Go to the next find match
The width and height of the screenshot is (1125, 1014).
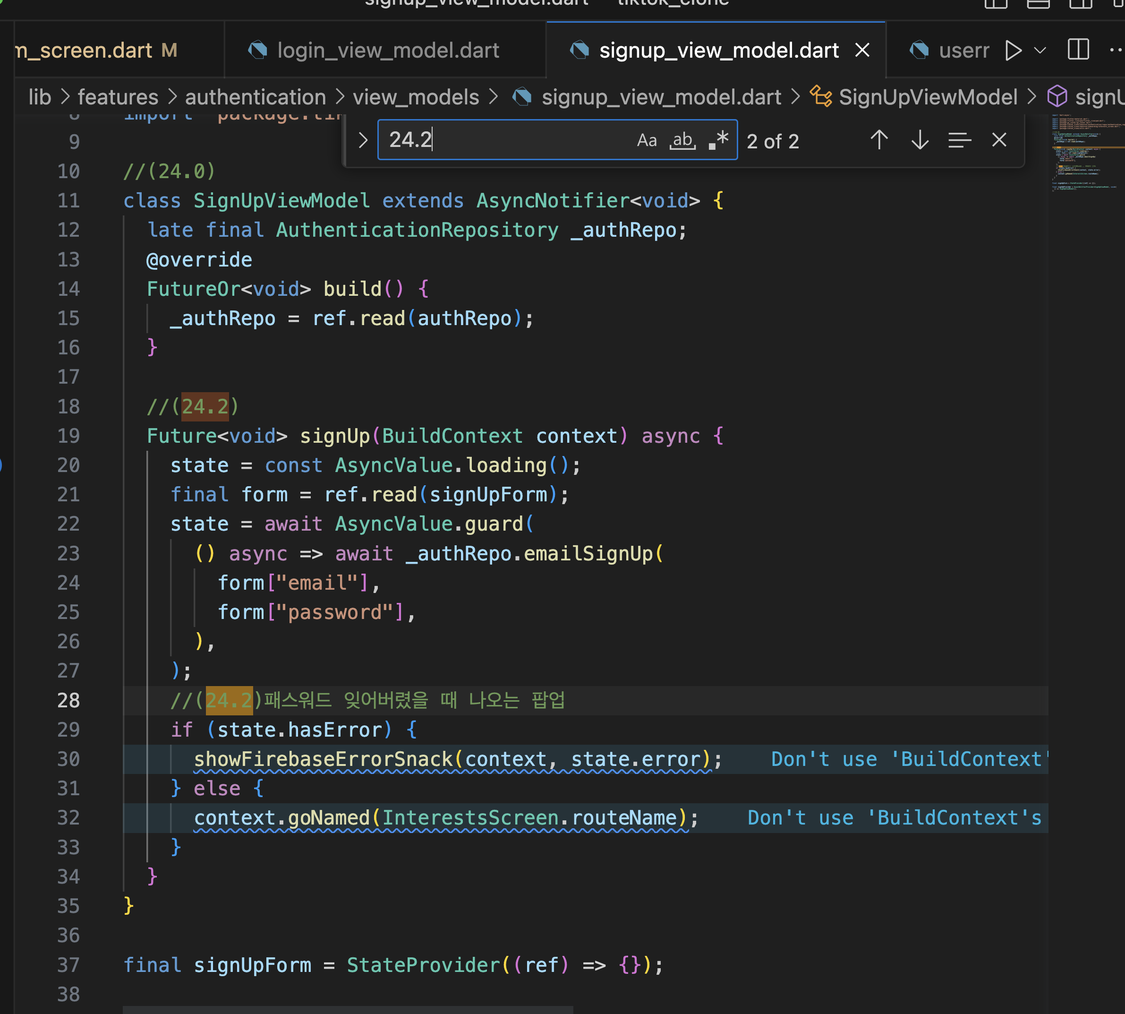tap(920, 140)
